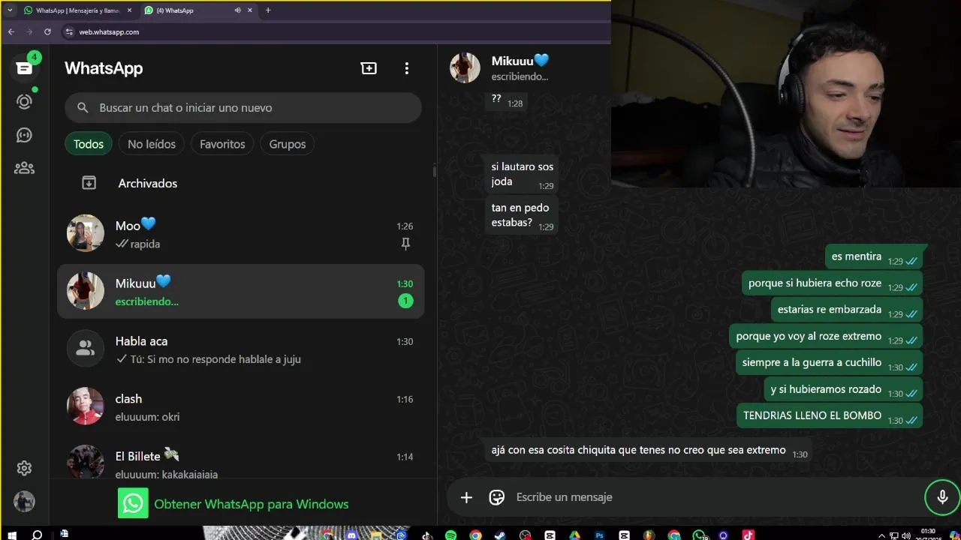
Task: Click the pin icon on the Moo chat
Action: click(405, 244)
